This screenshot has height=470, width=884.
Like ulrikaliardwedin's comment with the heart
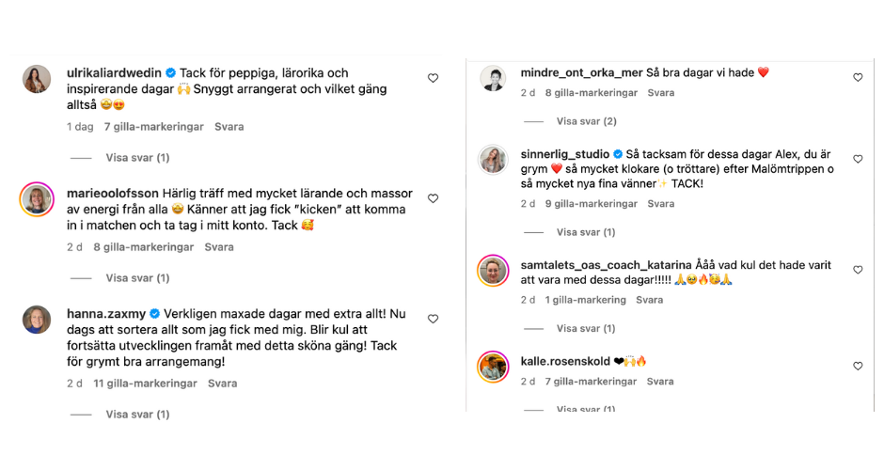tap(433, 78)
